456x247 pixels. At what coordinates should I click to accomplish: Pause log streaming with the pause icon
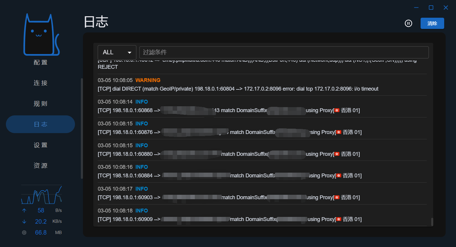(x=408, y=23)
